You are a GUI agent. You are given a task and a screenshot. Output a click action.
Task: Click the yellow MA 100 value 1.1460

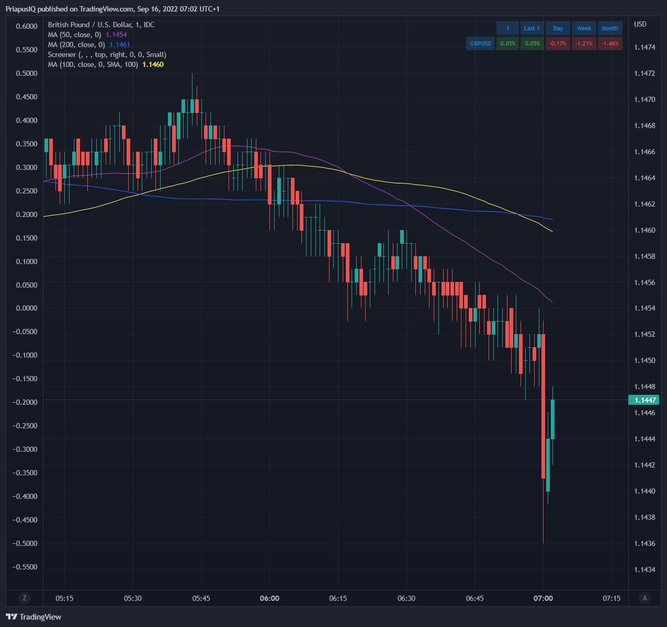pyautogui.click(x=153, y=64)
